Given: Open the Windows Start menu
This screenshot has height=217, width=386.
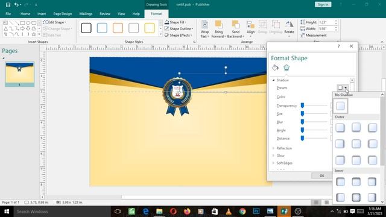Looking at the screenshot, I should (x=7, y=212).
